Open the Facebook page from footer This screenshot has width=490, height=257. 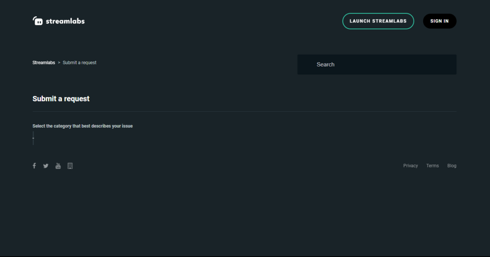[34, 166]
